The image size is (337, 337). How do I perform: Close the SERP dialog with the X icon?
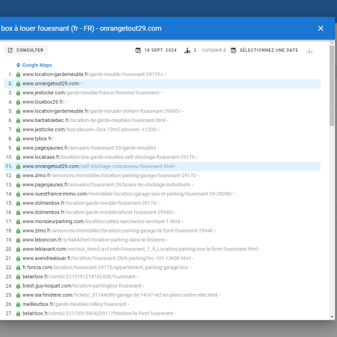point(320,28)
